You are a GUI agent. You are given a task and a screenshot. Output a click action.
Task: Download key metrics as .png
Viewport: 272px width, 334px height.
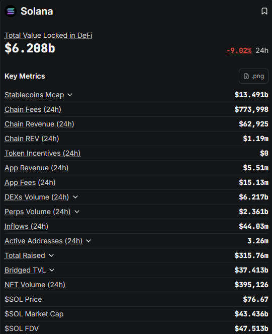(254, 76)
